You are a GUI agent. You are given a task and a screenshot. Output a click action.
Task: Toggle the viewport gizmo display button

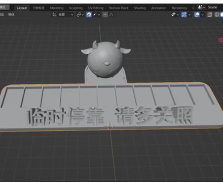184,15
